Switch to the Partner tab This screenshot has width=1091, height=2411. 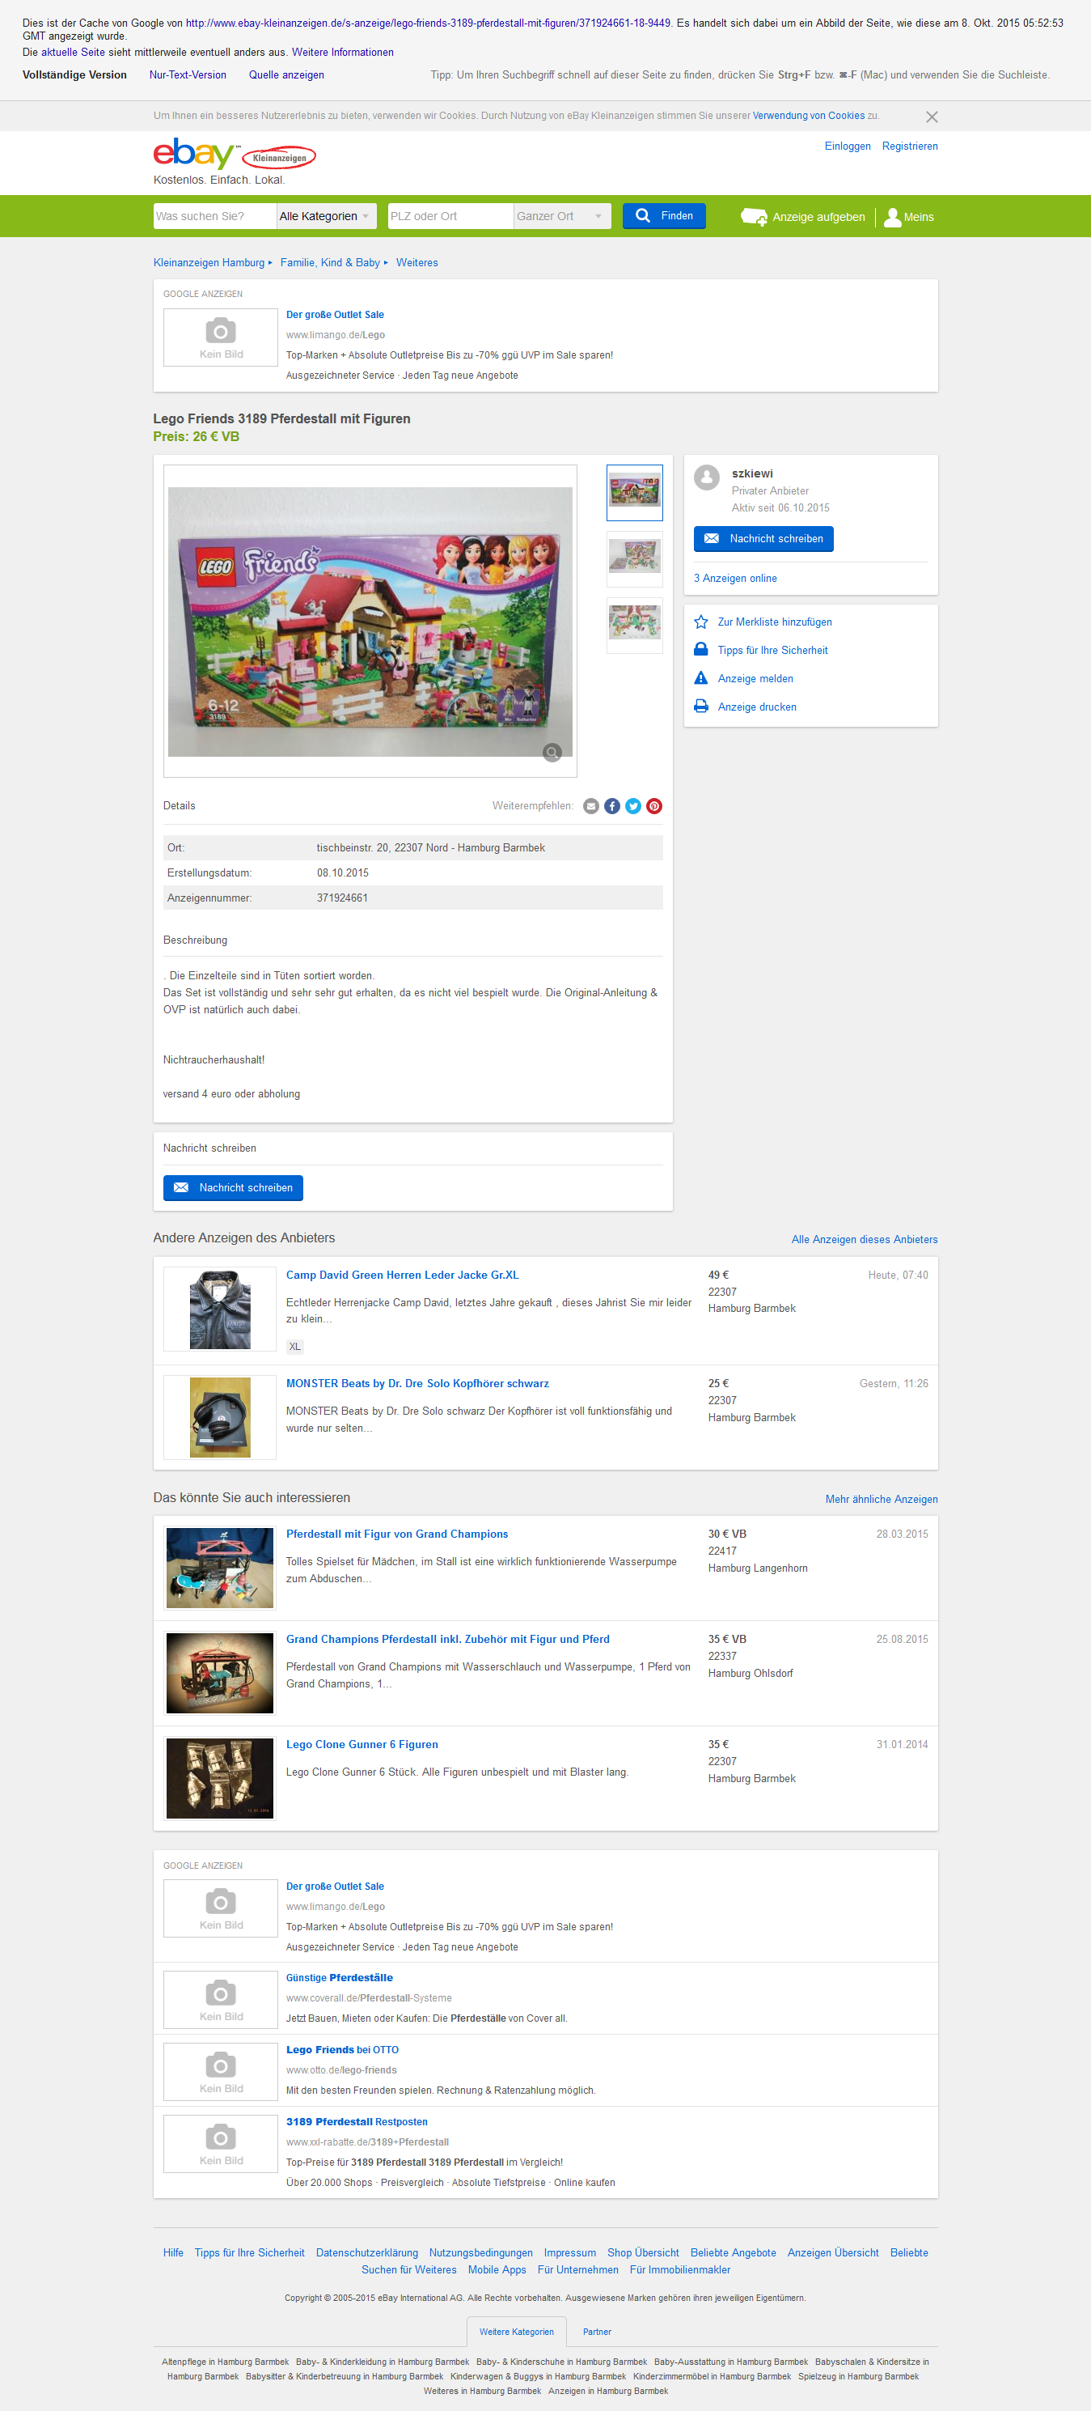[598, 2332]
